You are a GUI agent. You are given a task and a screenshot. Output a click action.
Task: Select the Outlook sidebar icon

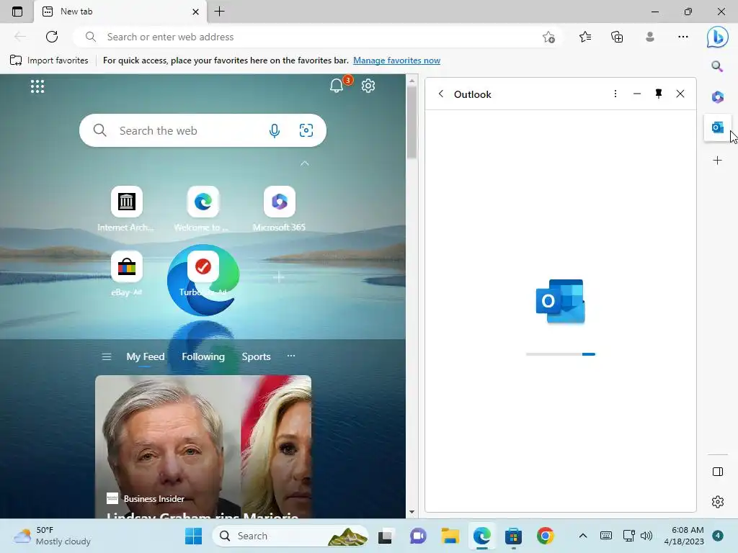click(717, 127)
